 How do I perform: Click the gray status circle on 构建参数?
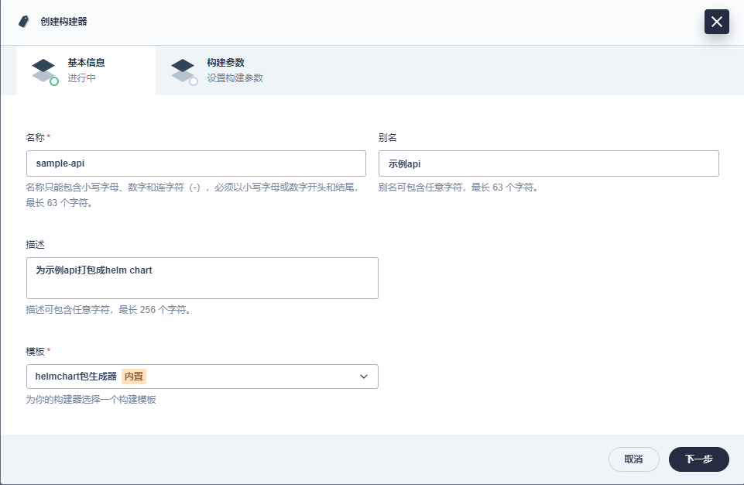194,81
